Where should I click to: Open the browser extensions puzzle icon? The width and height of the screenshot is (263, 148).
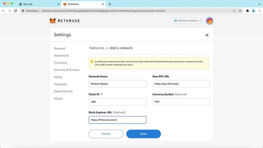(248, 11)
